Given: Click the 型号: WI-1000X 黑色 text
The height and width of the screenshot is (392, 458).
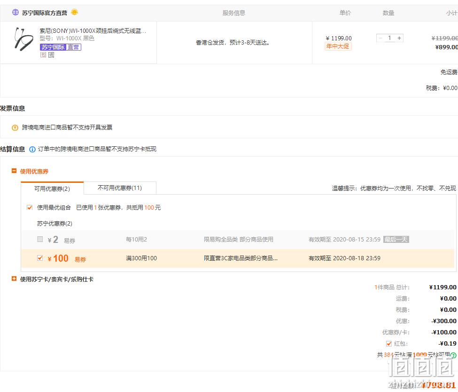Looking at the screenshot, I should [x=67, y=38].
